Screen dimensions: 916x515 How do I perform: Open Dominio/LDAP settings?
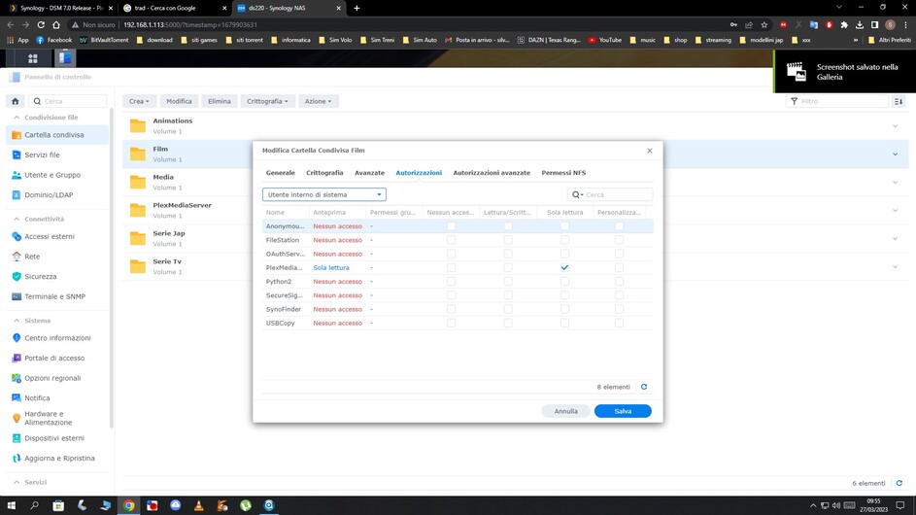click(57, 194)
